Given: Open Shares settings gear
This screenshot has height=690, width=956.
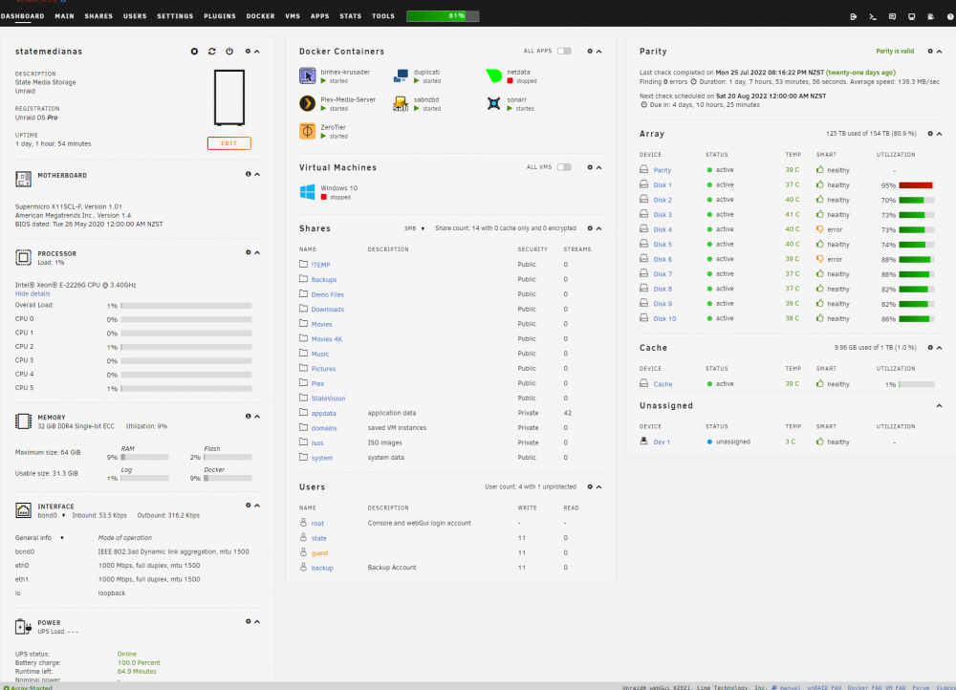Looking at the screenshot, I should (590, 228).
